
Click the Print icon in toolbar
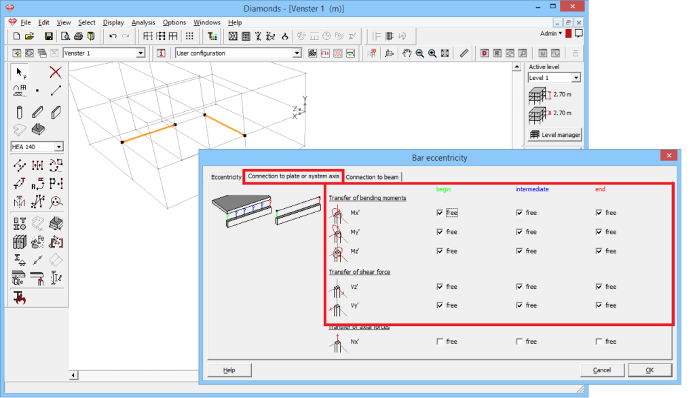(x=78, y=36)
